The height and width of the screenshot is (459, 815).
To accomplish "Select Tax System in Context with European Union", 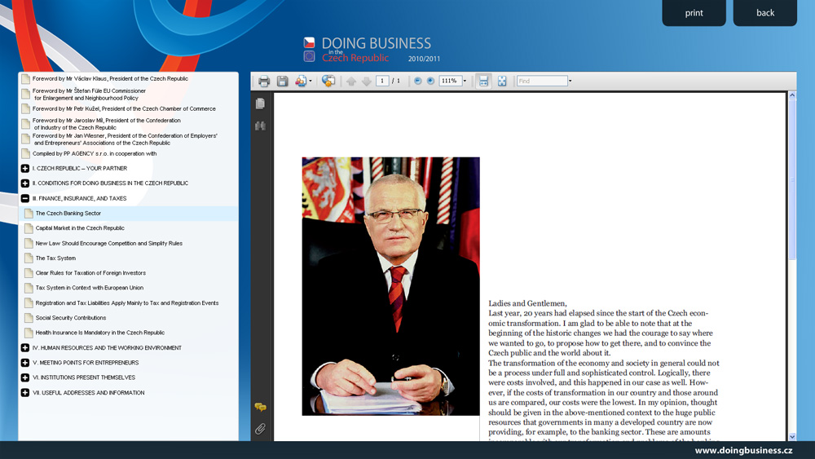I will [90, 288].
